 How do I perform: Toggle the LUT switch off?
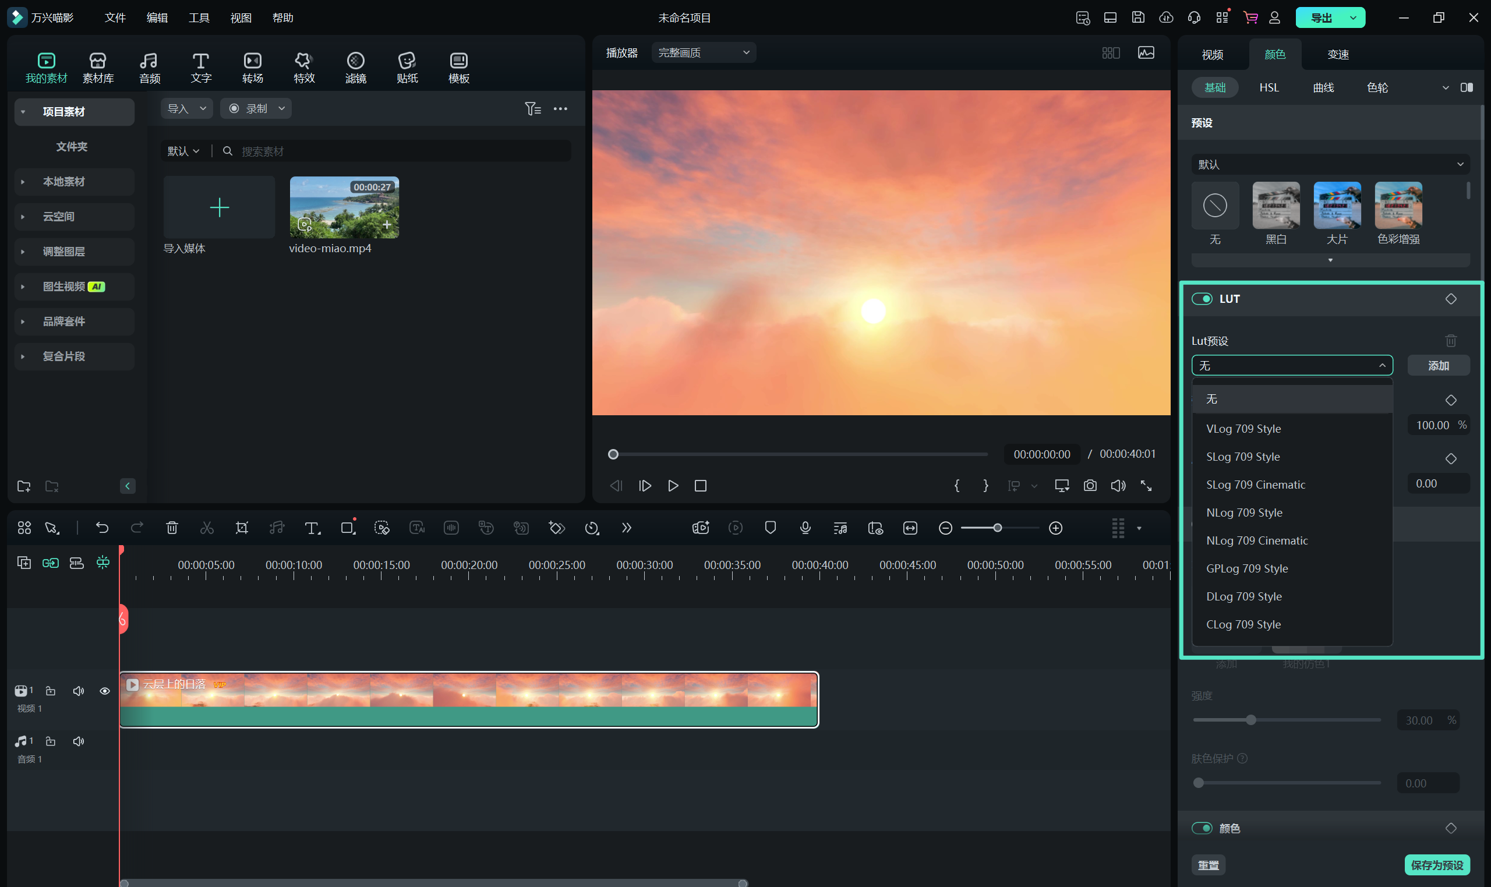tap(1202, 299)
